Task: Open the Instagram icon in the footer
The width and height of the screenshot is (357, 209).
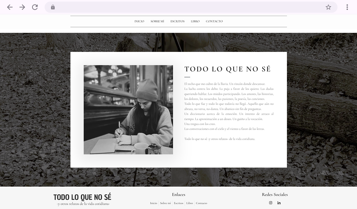Action: pyautogui.click(x=270, y=202)
